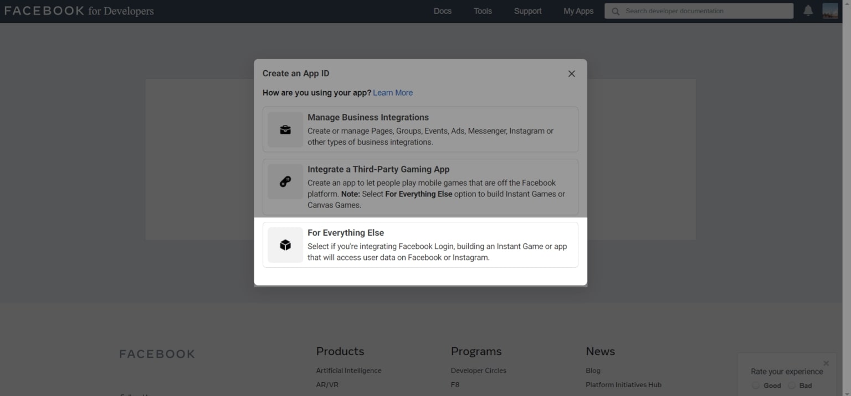Image resolution: width=851 pixels, height=396 pixels.
Task: Click the game controller icon for Gaming App
Action: 285,181
